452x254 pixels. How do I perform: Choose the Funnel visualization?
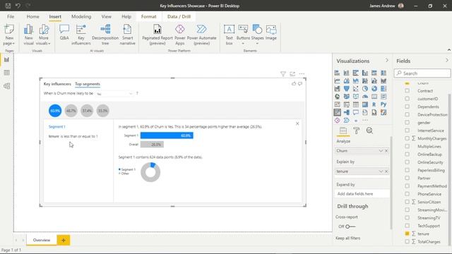(347, 89)
